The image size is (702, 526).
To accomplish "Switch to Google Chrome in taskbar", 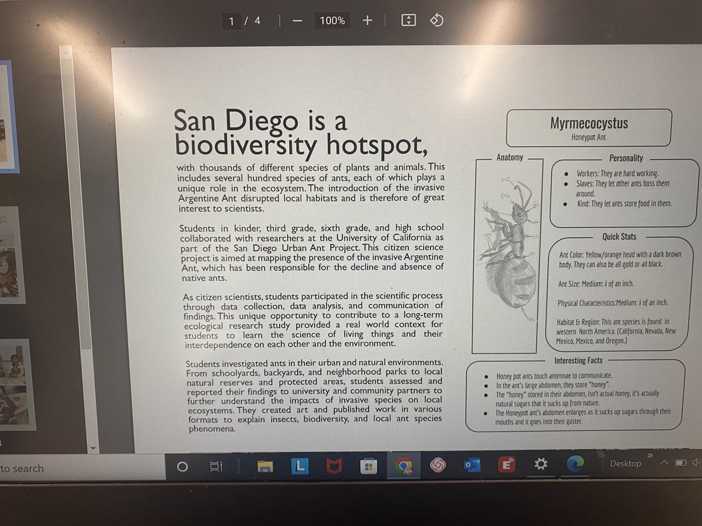I will coord(402,465).
